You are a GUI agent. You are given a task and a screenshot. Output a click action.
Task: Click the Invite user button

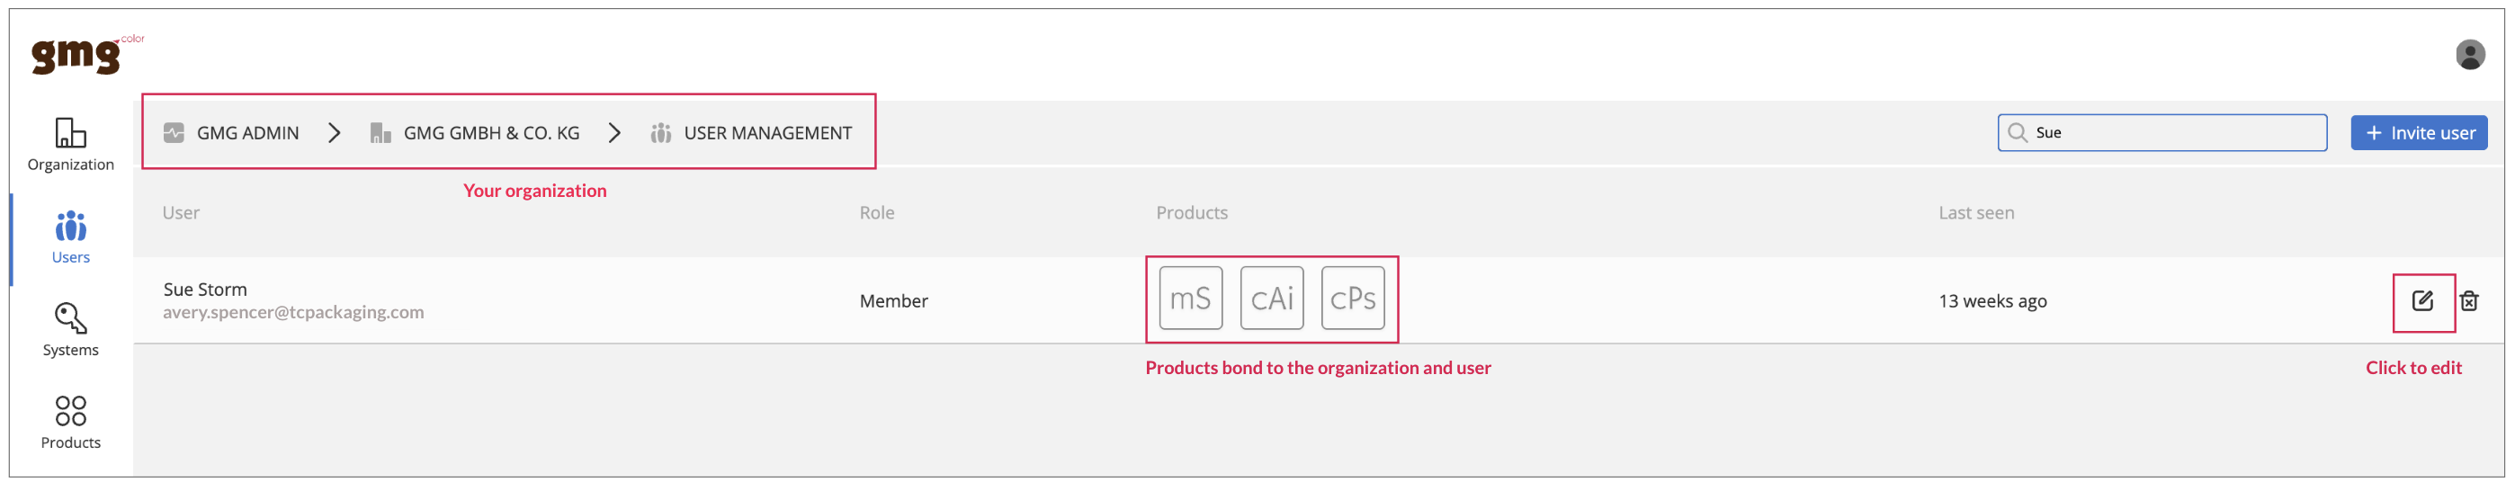(2419, 133)
